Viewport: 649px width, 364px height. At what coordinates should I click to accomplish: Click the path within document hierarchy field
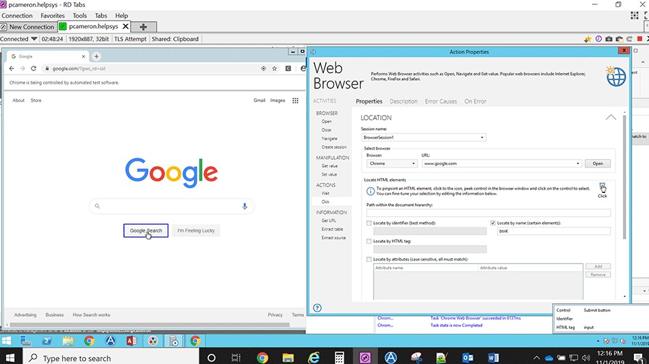click(x=488, y=213)
